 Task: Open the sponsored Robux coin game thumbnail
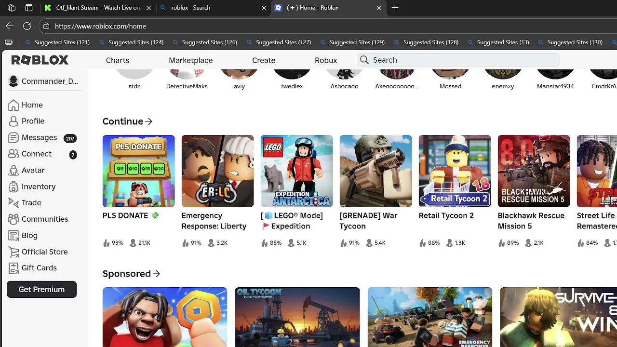[165, 317]
